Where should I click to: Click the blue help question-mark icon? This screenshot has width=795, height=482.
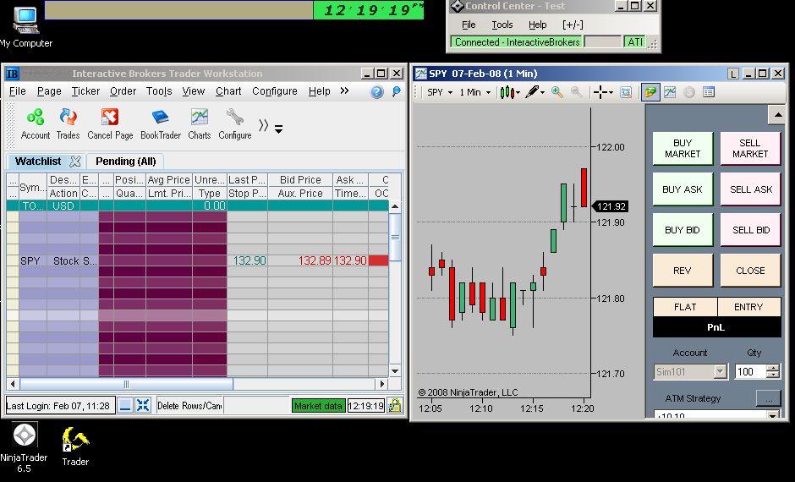376,91
